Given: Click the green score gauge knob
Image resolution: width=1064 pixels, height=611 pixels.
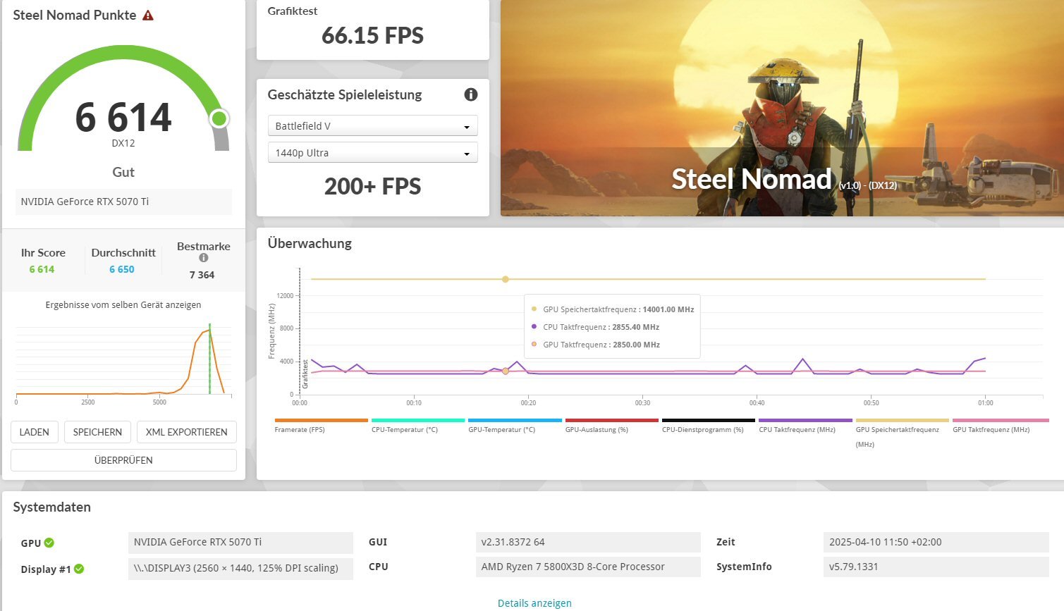Looking at the screenshot, I should (219, 118).
